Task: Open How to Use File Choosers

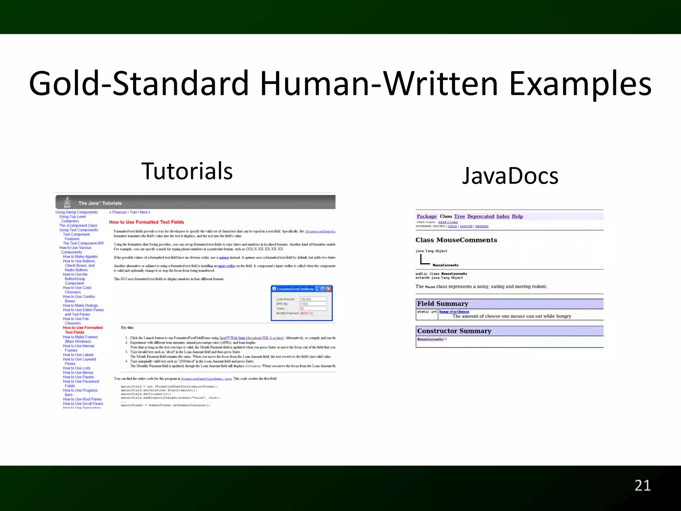Action: 76,321
